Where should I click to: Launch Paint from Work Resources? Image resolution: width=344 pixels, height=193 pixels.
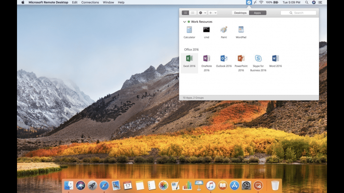pos(224,30)
